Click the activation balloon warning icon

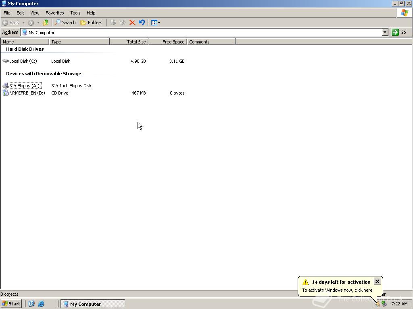305,282
